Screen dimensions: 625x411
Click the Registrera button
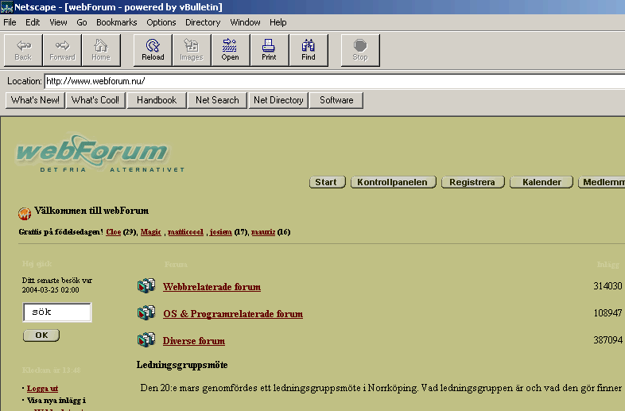click(x=473, y=182)
